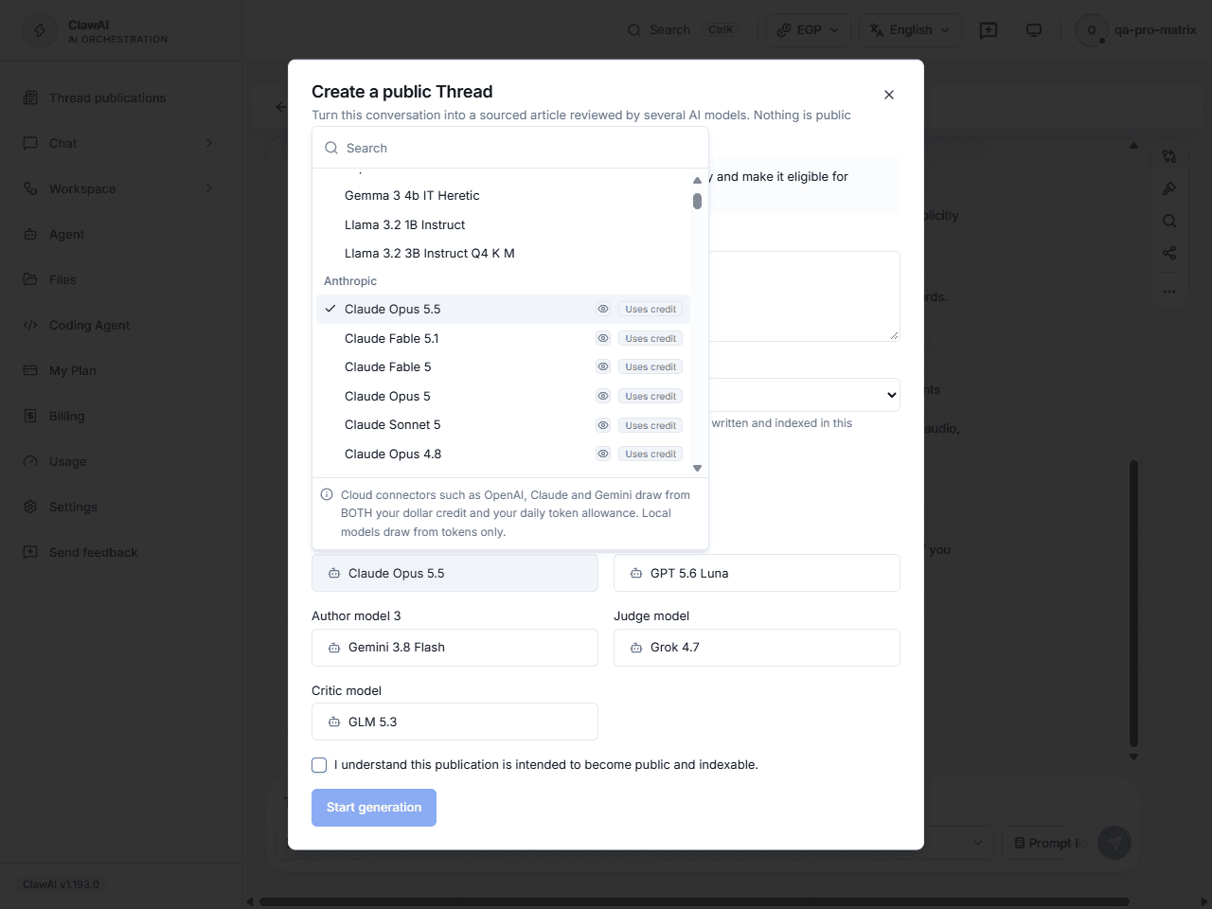Pick Claude Sonnet 5 from Anthropic models
Image resolution: width=1212 pixels, height=909 pixels.
coord(503,425)
